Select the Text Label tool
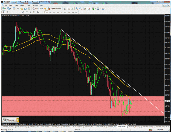Screen dimensions: 171x132 click(x=34, y=12)
